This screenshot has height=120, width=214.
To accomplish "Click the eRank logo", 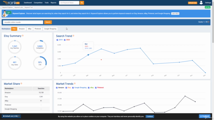I will (x=11, y=3).
